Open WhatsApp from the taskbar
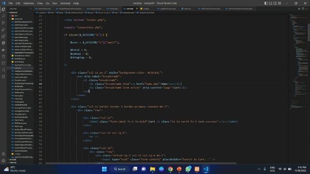 point(188,169)
